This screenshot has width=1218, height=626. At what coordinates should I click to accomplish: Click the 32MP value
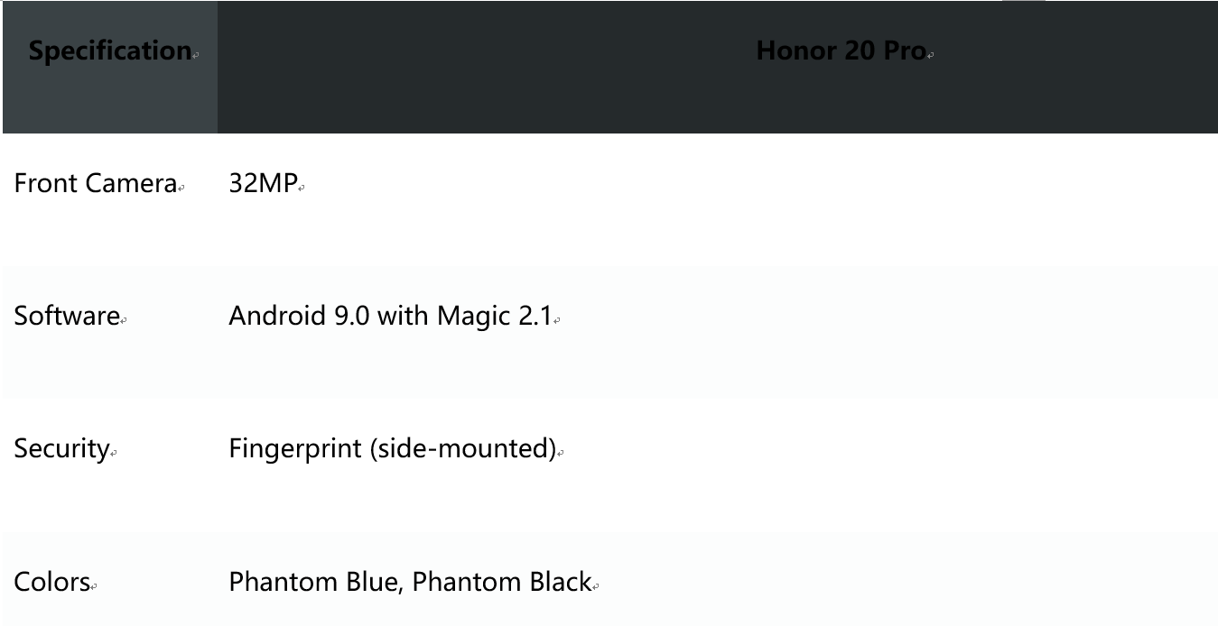(263, 184)
